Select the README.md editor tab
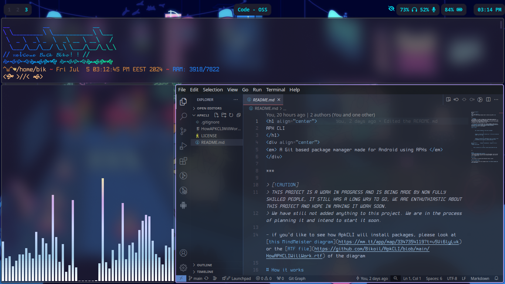 click(263, 99)
